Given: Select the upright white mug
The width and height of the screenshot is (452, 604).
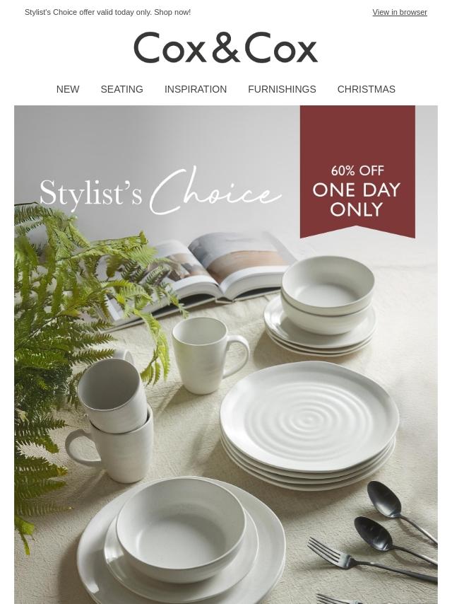Looking at the screenshot, I should coord(209,355).
